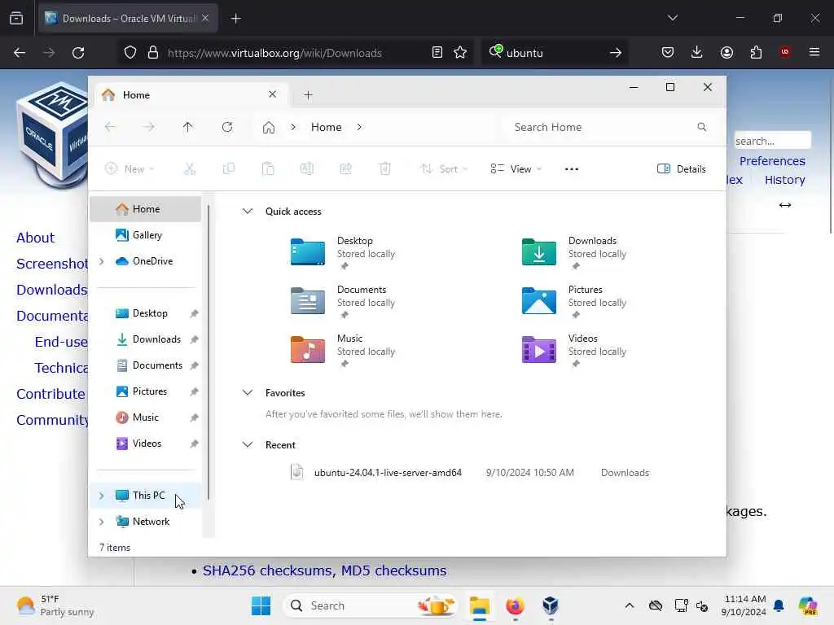834x625 pixels.
Task: Open the View dropdown
Action: [x=516, y=169]
